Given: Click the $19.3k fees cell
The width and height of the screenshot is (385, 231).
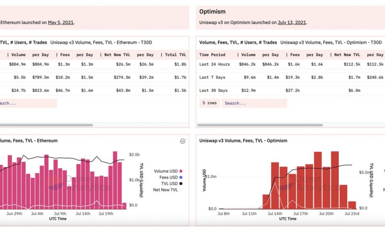Looking at the screenshot, I should tap(293, 77).
